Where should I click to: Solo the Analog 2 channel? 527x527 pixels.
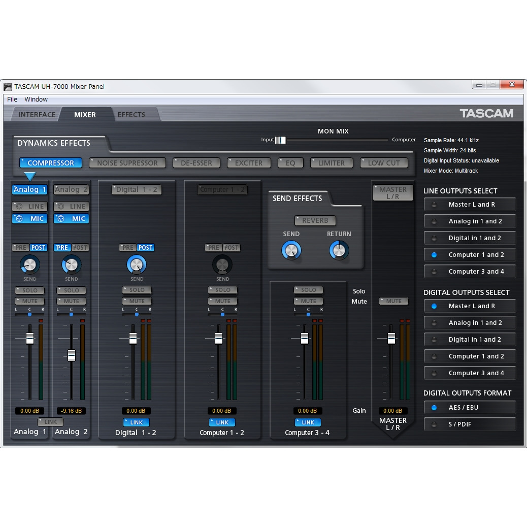coord(71,290)
